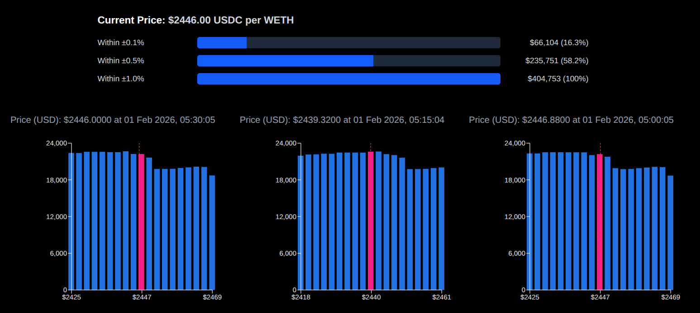
Task: Select the leftmost blue bar in the 05:15:04 chart
Action: (x=300, y=223)
